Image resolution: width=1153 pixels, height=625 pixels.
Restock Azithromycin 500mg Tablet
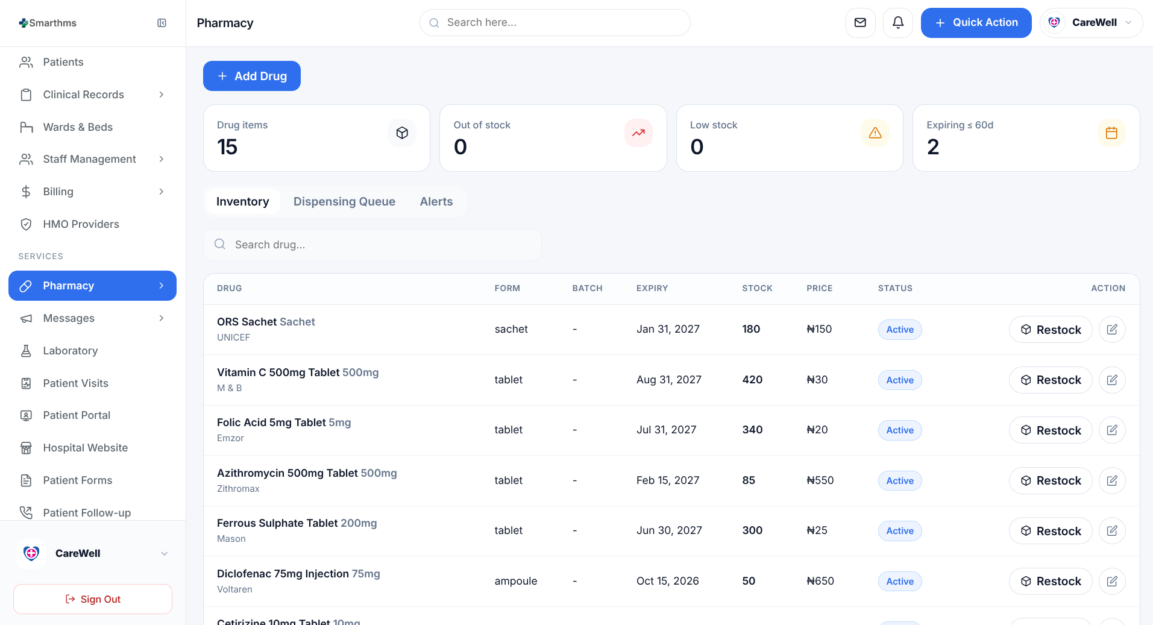[1051, 481]
